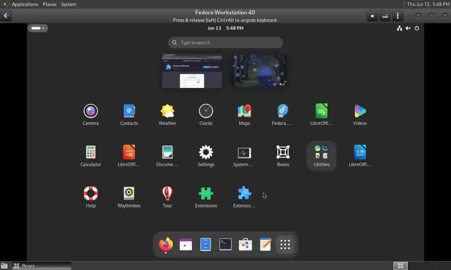Open the orange LibreOffice Impress icon

click(129, 156)
